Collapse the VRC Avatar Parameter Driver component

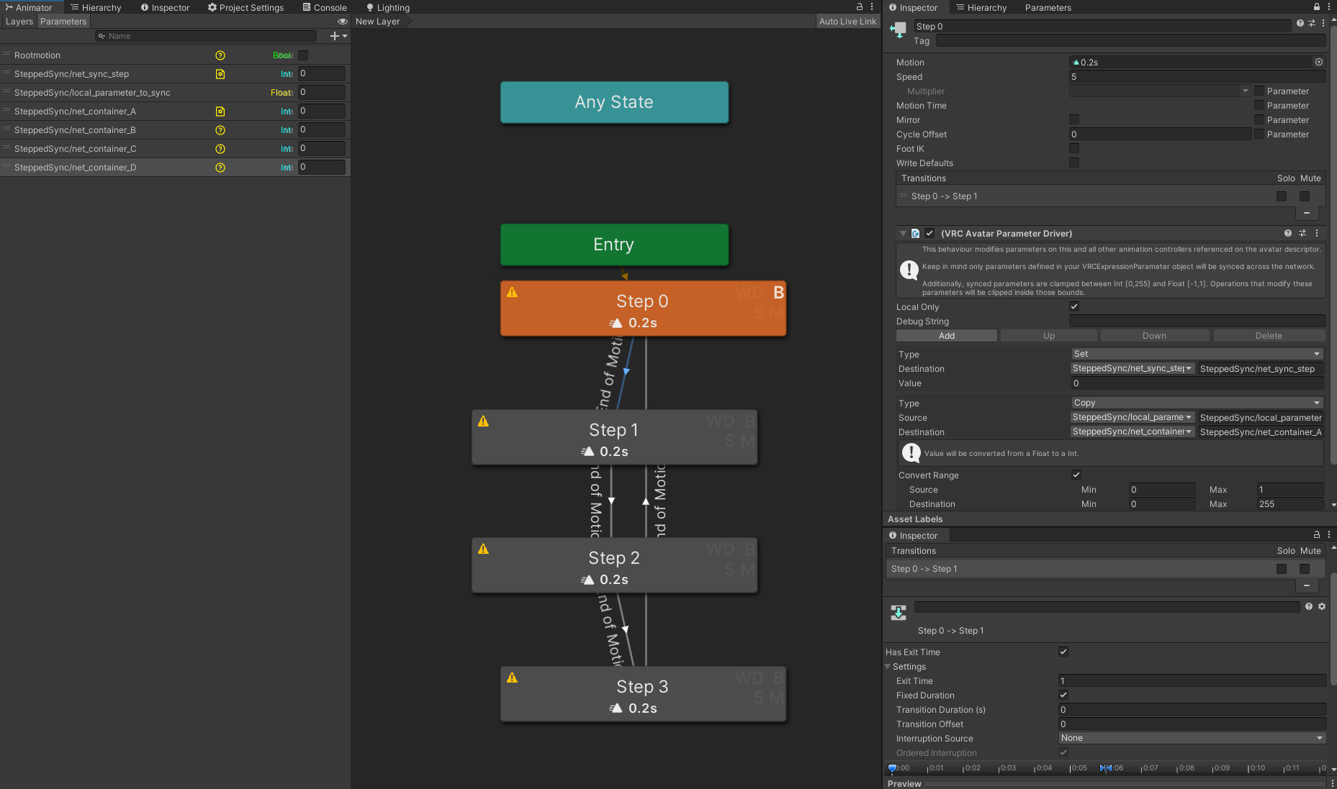903,233
